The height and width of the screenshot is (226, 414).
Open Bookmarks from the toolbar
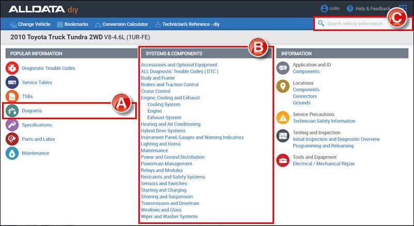pyautogui.click(x=72, y=24)
